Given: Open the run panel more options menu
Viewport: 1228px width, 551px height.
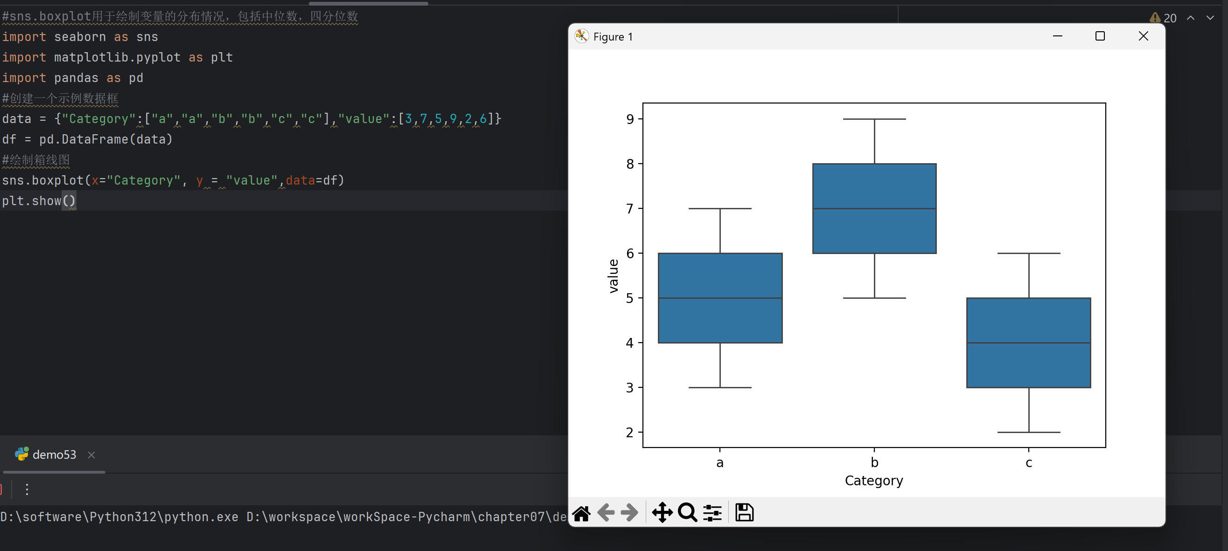Looking at the screenshot, I should (27, 489).
